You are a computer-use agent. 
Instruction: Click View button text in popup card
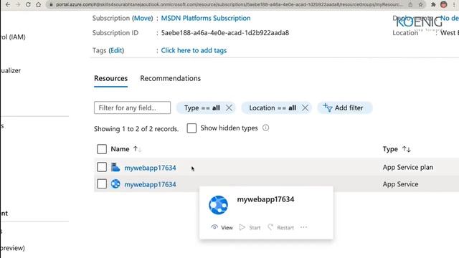tap(227, 228)
